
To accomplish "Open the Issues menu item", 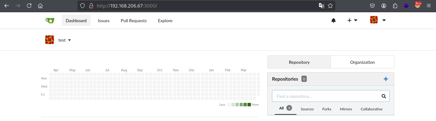I will pyautogui.click(x=104, y=21).
